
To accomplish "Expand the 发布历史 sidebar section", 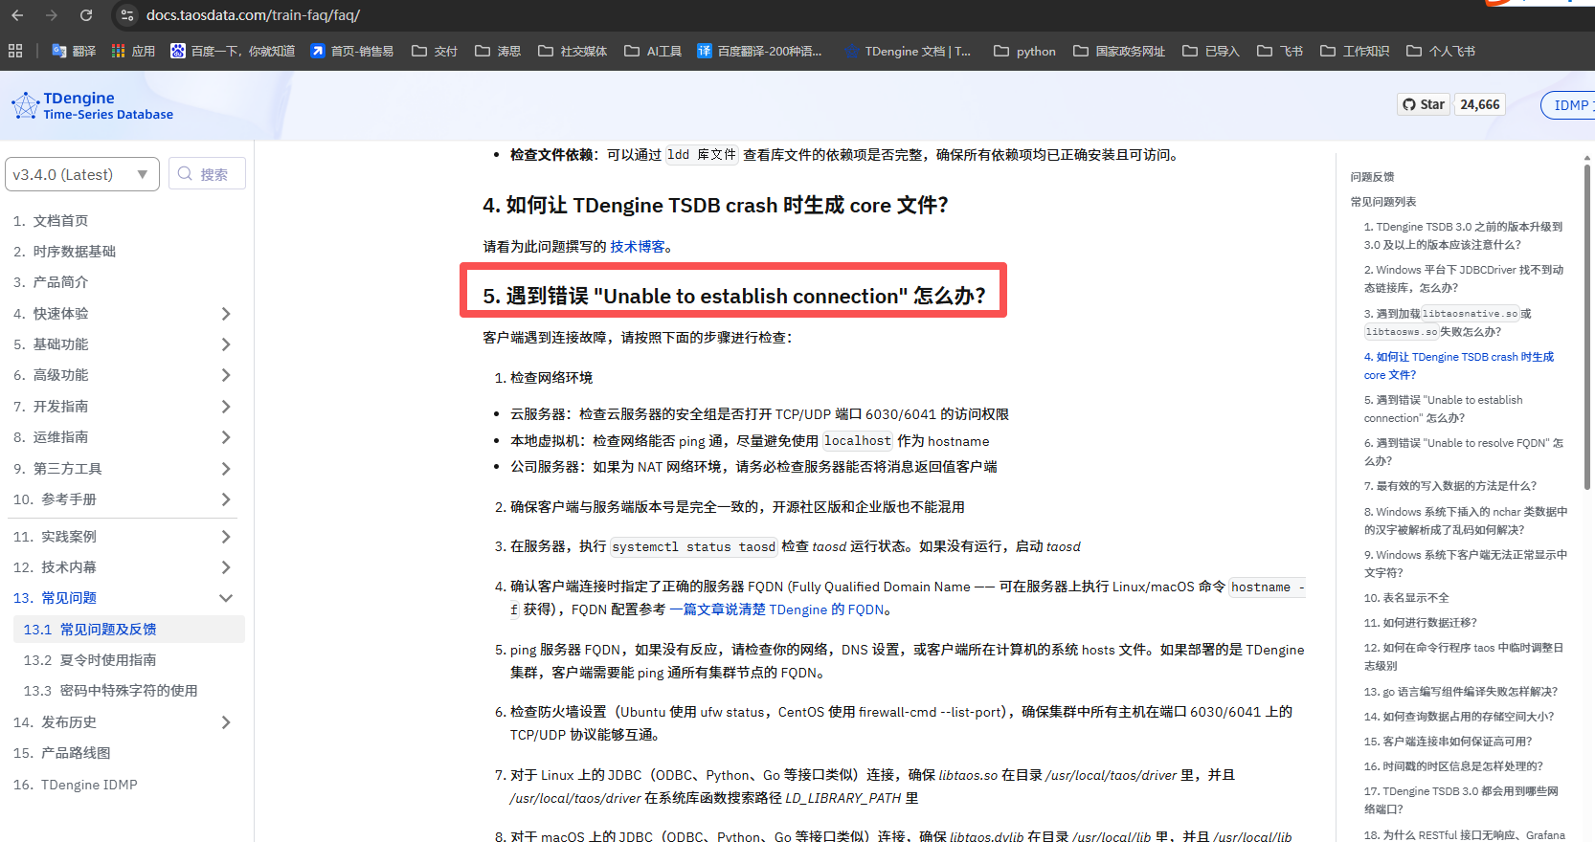I will point(226,722).
